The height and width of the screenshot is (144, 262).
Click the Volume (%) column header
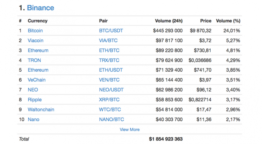(x=228, y=21)
